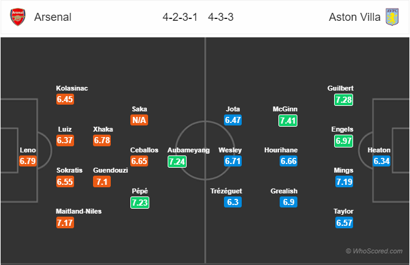This screenshot has height=265, width=410.
Task: Open the Arsenal team name link
Action: click(53, 17)
